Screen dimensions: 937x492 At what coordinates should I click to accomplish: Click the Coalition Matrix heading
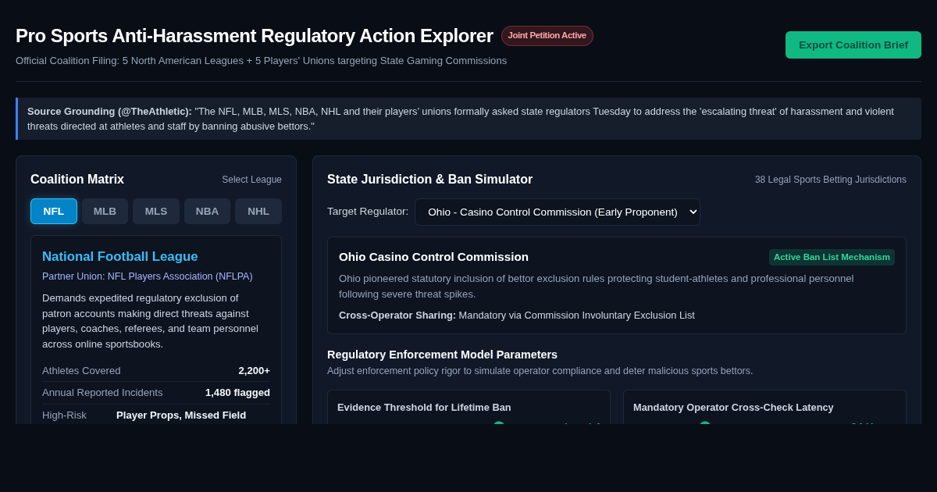tap(77, 180)
